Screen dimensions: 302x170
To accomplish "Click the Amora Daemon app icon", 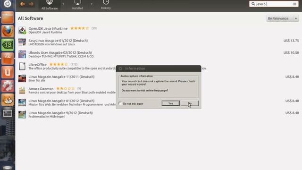I will click(x=22, y=90).
